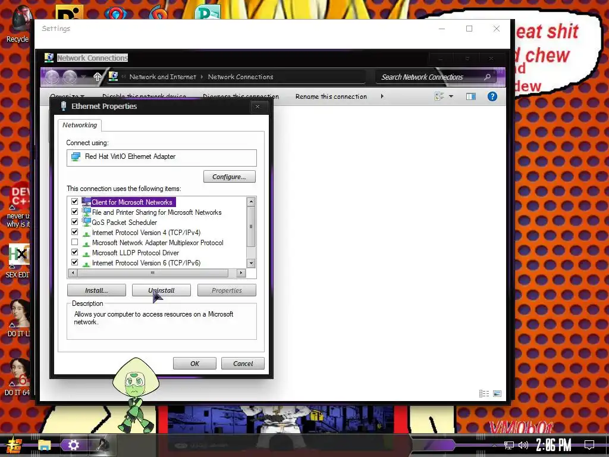609x457 pixels.
Task: Select Internet Protocol Version 6 (TCP/IPv6)
Action: coord(146,262)
